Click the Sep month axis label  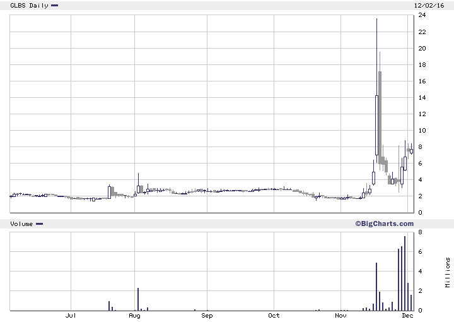click(x=207, y=316)
